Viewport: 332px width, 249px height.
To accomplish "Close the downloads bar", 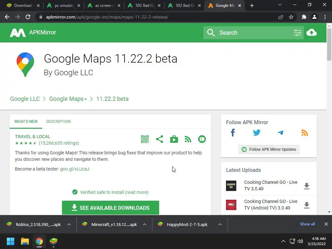I will pyautogui.click(x=326, y=224).
